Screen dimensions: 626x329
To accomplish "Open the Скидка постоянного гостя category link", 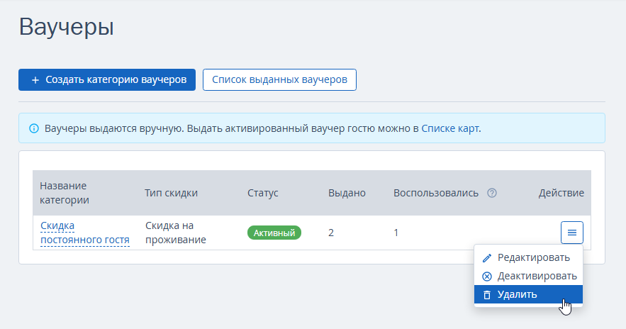I will click(x=85, y=233).
